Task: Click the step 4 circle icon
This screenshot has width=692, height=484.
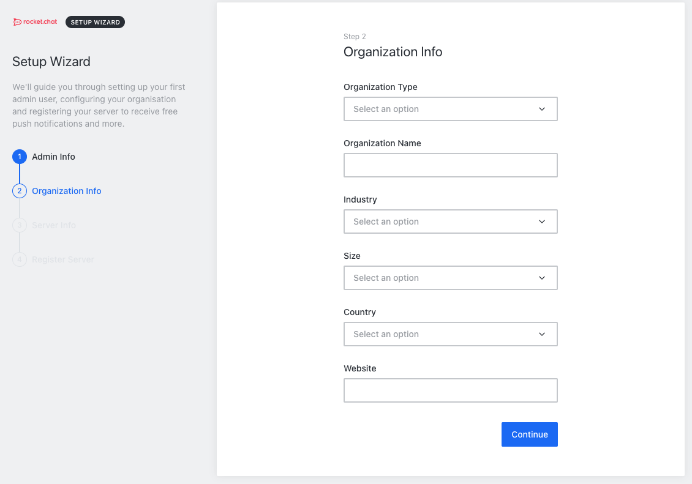Action: click(20, 259)
